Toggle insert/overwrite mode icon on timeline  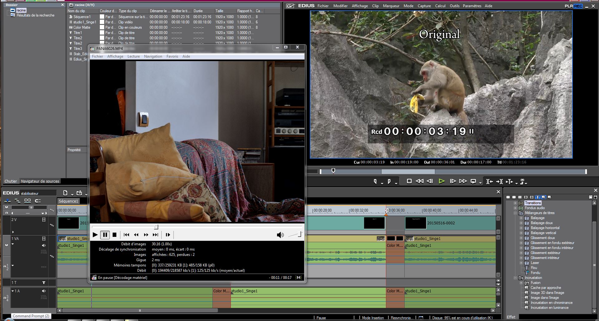[x=7, y=201]
